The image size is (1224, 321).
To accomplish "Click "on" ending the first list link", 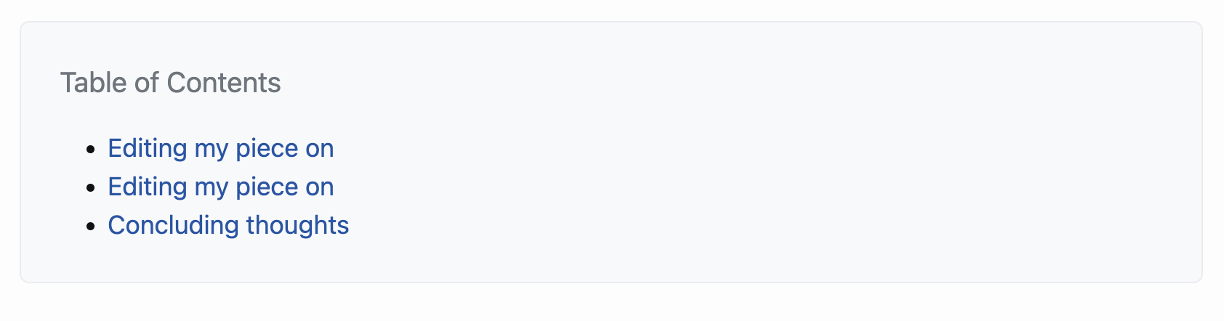I will tap(320, 149).
